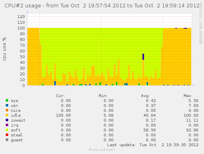Click the dark blue iowait legend swatch
The width and height of the screenshot is (204, 154).
(x=7, y=120)
